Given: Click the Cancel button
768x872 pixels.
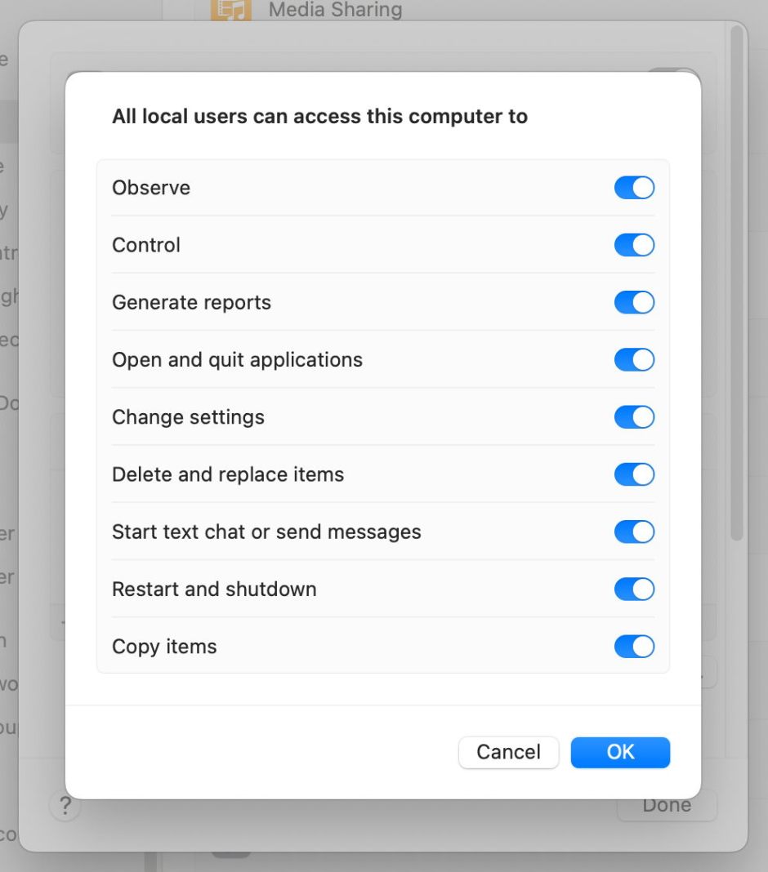Looking at the screenshot, I should pyautogui.click(x=508, y=752).
